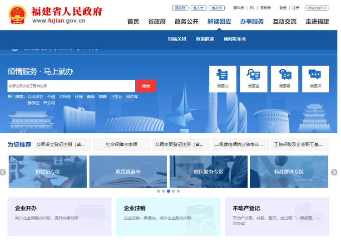Open the 走进福建 menu item

317,22
